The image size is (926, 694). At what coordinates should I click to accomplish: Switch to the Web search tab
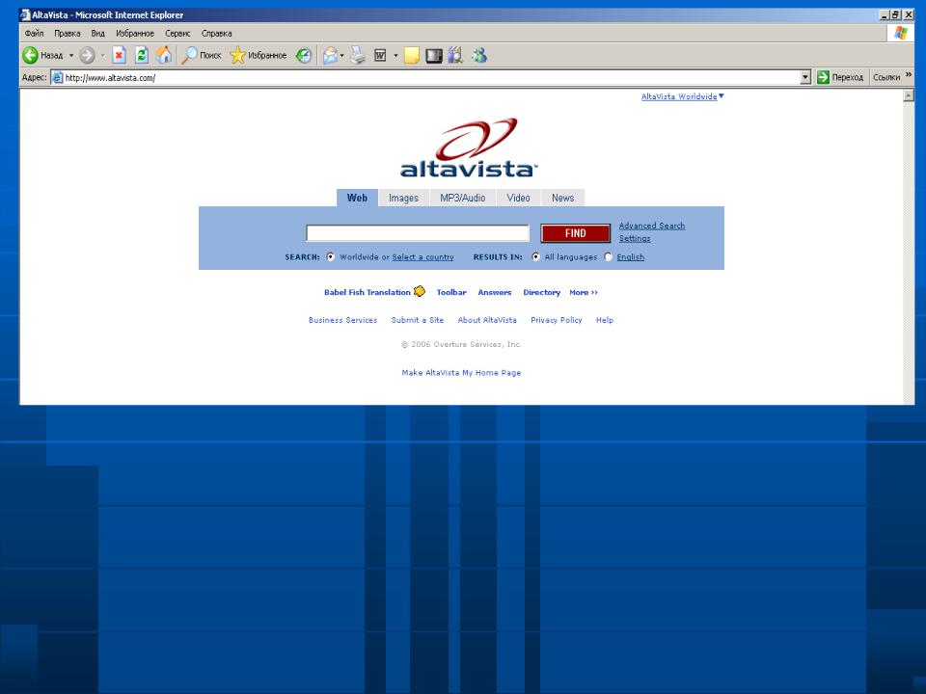coord(357,198)
